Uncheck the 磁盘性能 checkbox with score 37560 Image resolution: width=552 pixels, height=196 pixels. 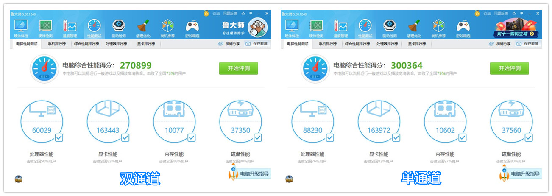point(529,137)
